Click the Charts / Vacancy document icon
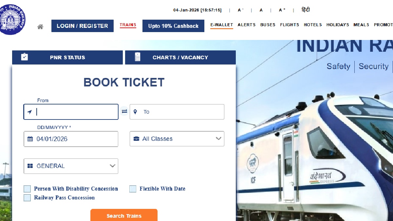Image resolution: width=393 pixels, height=221 pixels. [x=138, y=57]
